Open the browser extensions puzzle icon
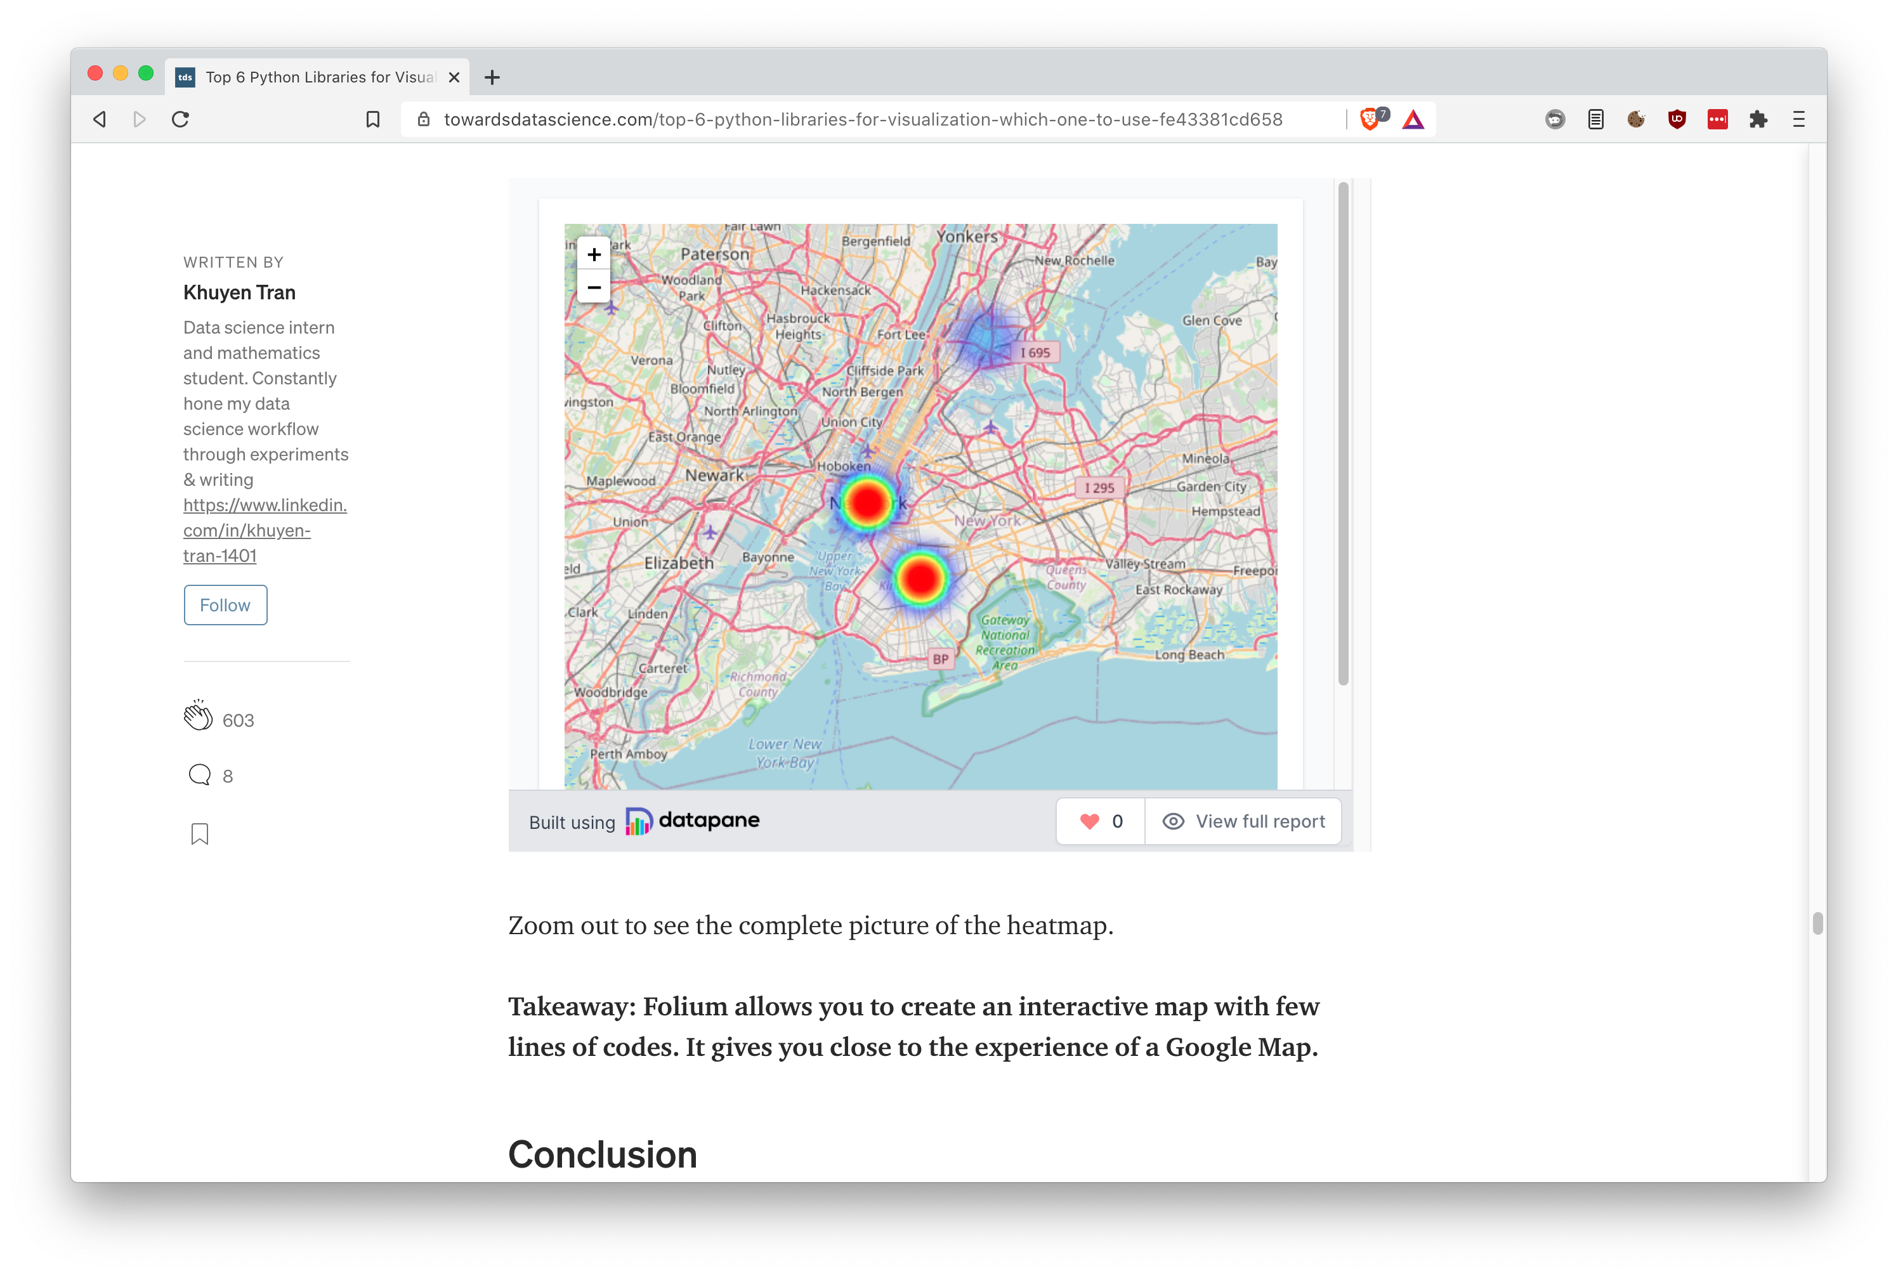 tap(1758, 120)
